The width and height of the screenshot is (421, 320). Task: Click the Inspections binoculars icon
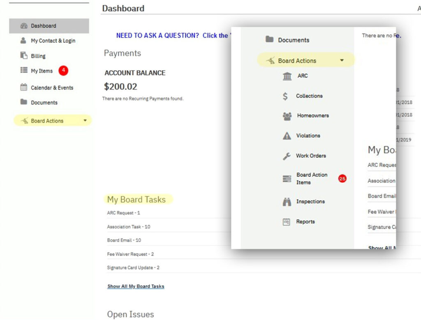pyautogui.click(x=287, y=202)
